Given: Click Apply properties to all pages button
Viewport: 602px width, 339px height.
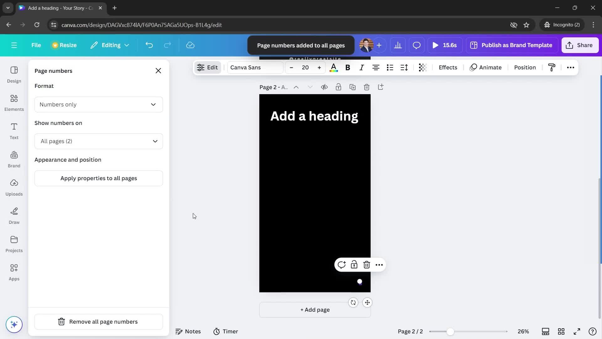Looking at the screenshot, I should 98,178.
